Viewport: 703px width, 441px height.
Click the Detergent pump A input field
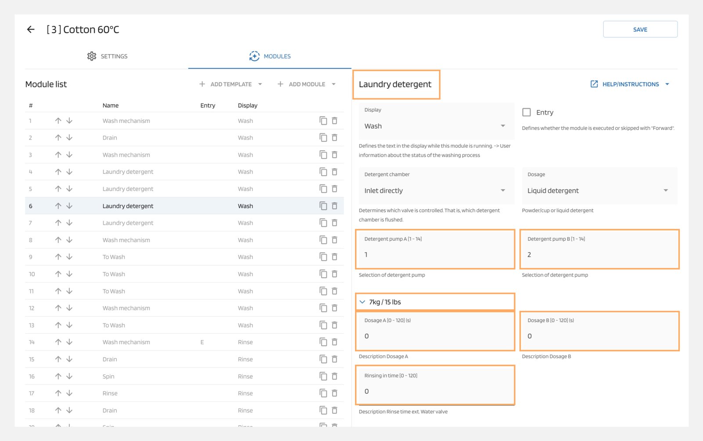point(435,254)
